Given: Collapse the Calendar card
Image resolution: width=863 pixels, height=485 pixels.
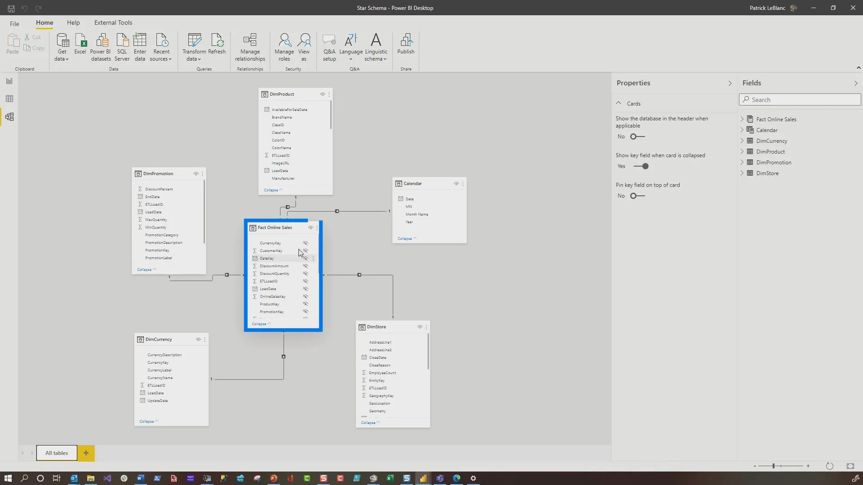Looking at the screenshot, I should click(407, 238).
